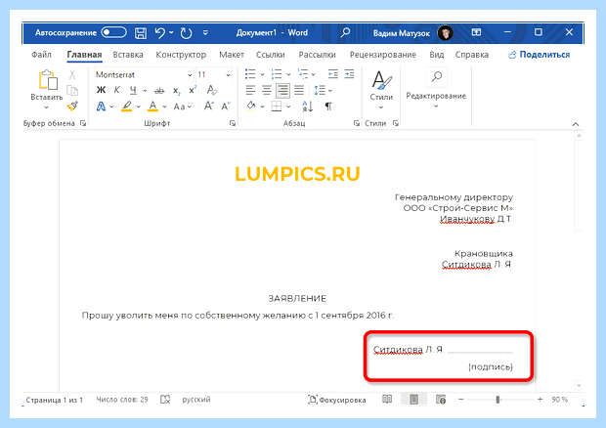606x428 pixels.
Task: Toggle strikethrough formatting
Action: [x=159, y=91]
